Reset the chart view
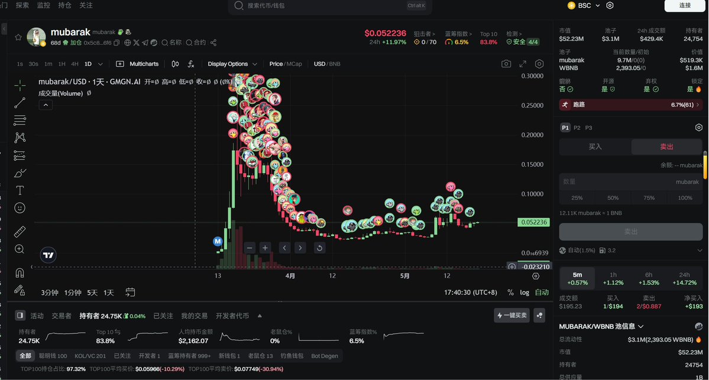 (x=319, y=248)
